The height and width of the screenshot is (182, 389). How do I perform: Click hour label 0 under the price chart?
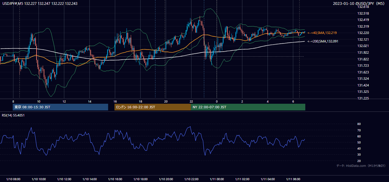pos(217,101)
